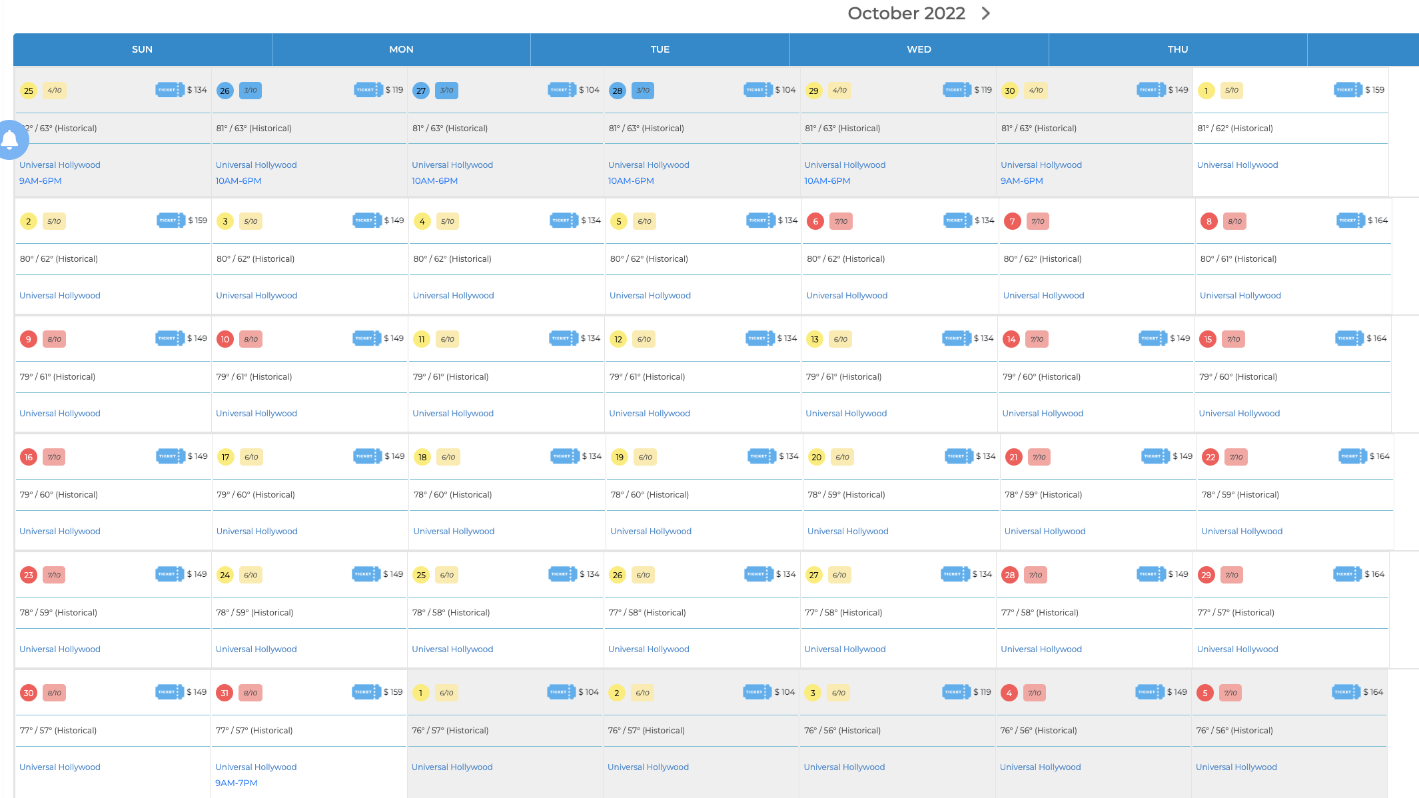Click the 3/10 crowd badge on September 28
Image resolution: width=1419 pixels, height=798 pixels.
[x=643, y=91]
